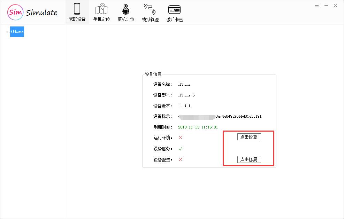
Task: Minimize the Simulate application window
Action: (326, 5)
